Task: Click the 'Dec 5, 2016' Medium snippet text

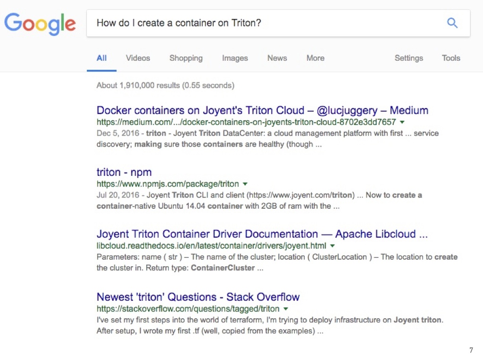Action: click(x=268, y=139)
